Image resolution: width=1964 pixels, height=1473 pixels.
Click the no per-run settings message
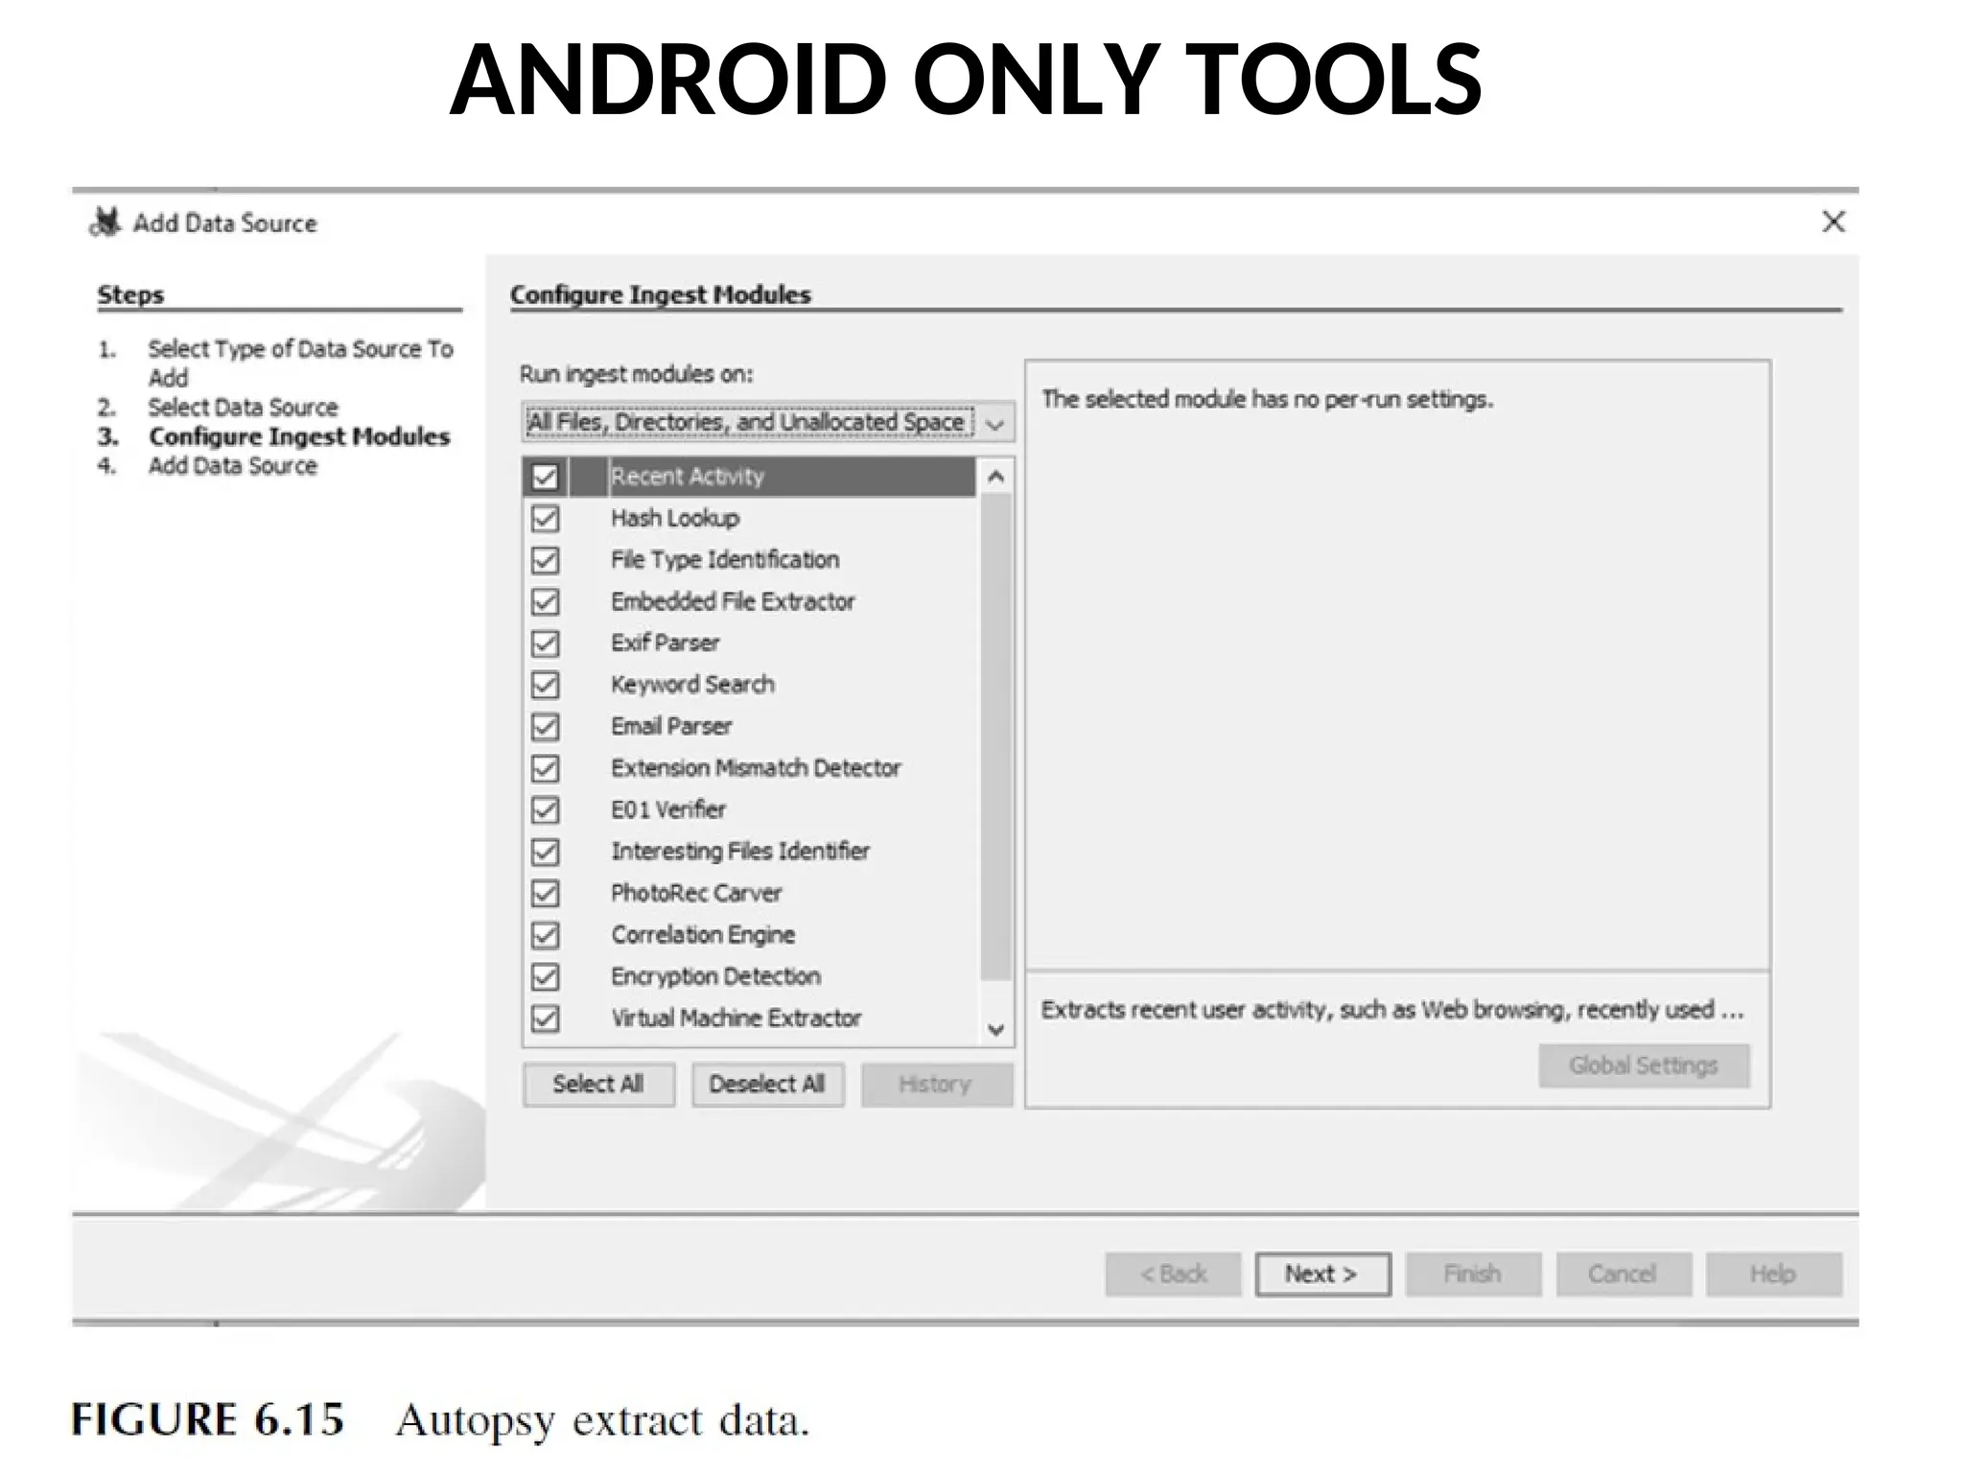click(x=1267, y=400)
